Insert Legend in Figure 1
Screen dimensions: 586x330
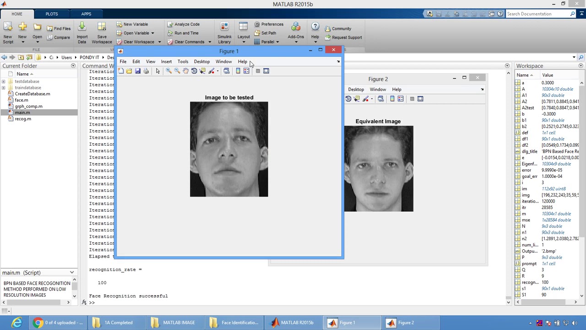pyautogui.click(x=246, y=71)
